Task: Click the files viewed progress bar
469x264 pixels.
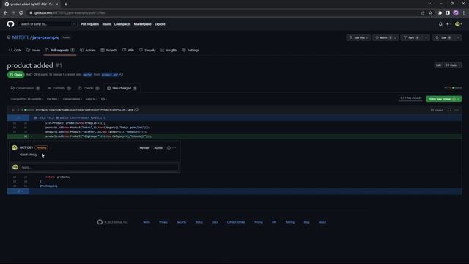Action: [x=410, y=100]
